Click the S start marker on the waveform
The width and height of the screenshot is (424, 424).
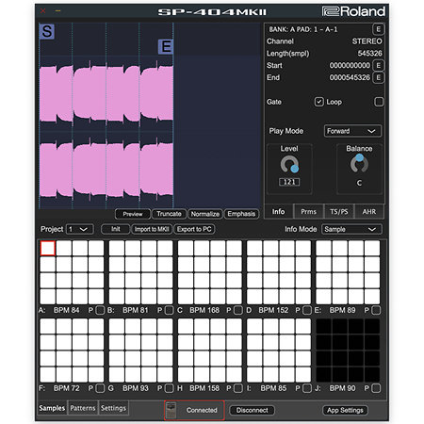point(47,31)
